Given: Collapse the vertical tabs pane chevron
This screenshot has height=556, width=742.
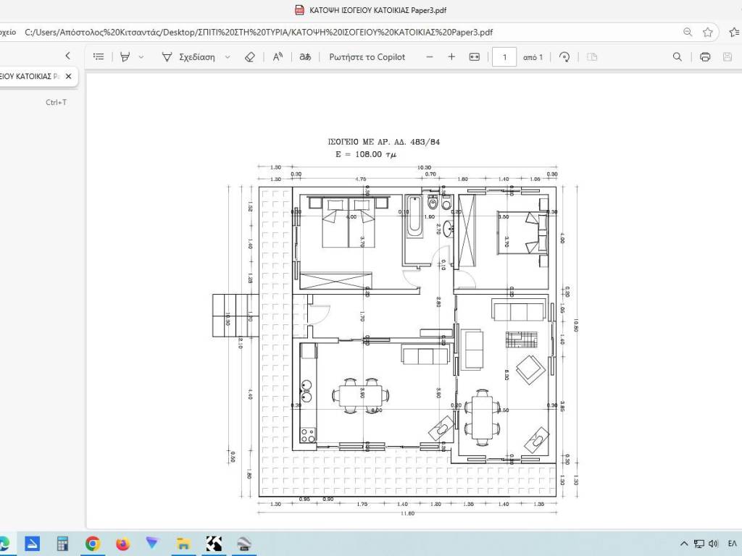Looking at the screenshot, I should [68, 56].
